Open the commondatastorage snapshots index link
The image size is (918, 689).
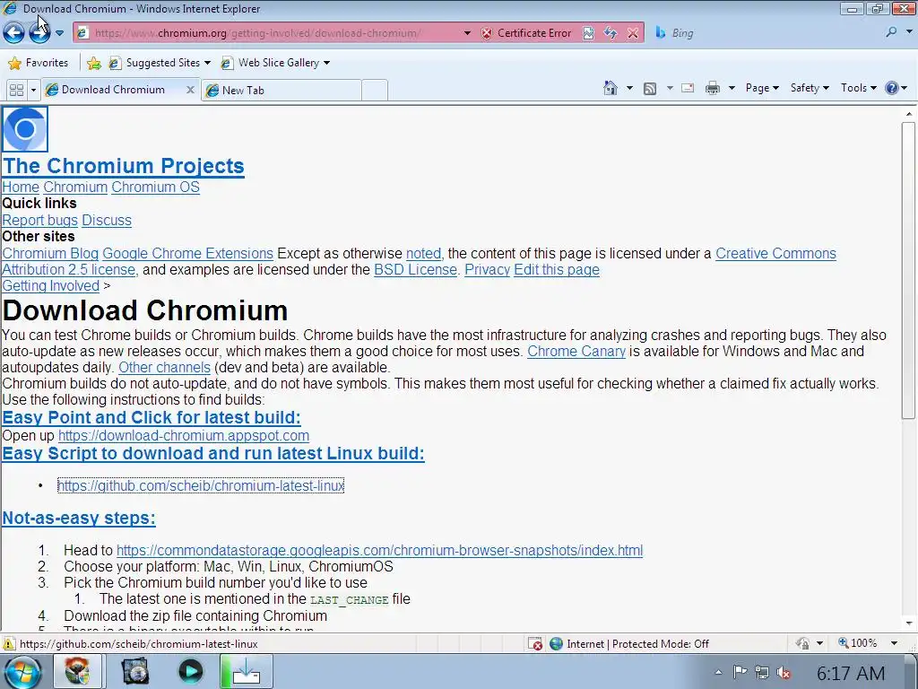coord(379,550)
